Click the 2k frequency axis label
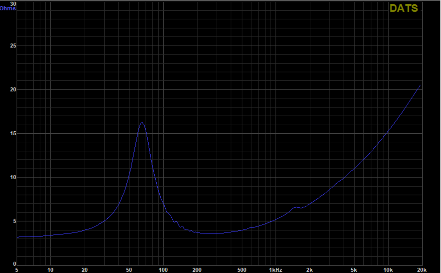 pos(310,270)
